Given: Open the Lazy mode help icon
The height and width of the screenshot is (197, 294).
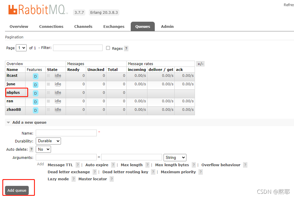Looking at the screenshot, I should (73, 179).
